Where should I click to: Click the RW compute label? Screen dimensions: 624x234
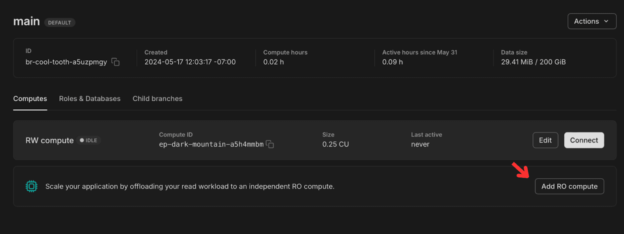coord(49,141)
